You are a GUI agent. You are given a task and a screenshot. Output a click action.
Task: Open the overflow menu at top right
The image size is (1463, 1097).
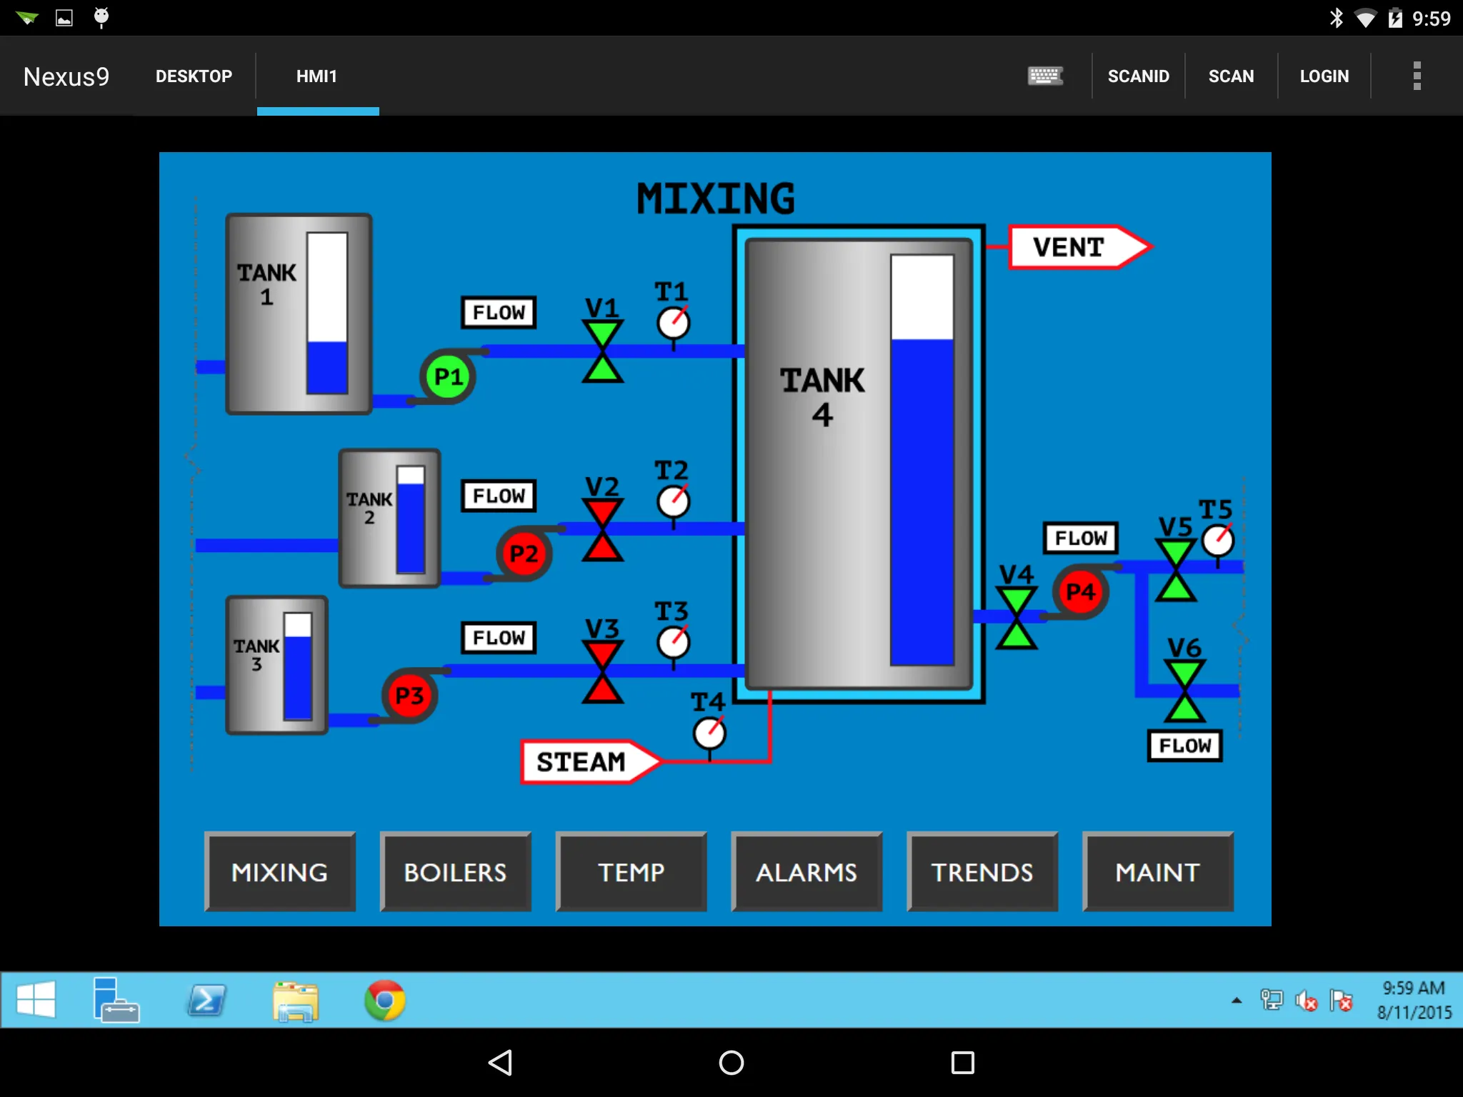pyautogui.click(x=1417, y=76)
